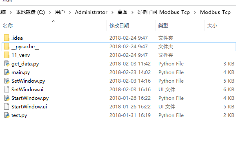Select the StartWindow.ui file name
The image size is (236, 153).
(x=29, y=107)
